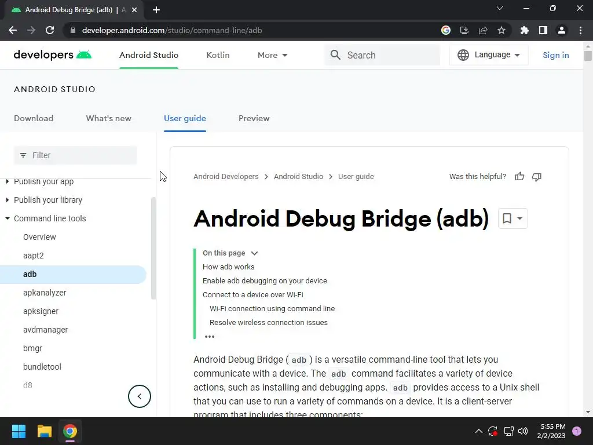
Task: Open a new browser tab
Action: pyautogui.click(x=156, y=10)
